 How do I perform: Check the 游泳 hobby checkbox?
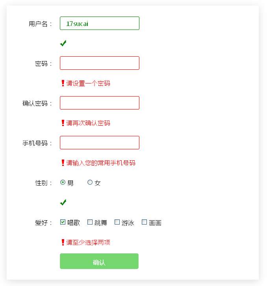pyautogui.click(x=117, y=222)
